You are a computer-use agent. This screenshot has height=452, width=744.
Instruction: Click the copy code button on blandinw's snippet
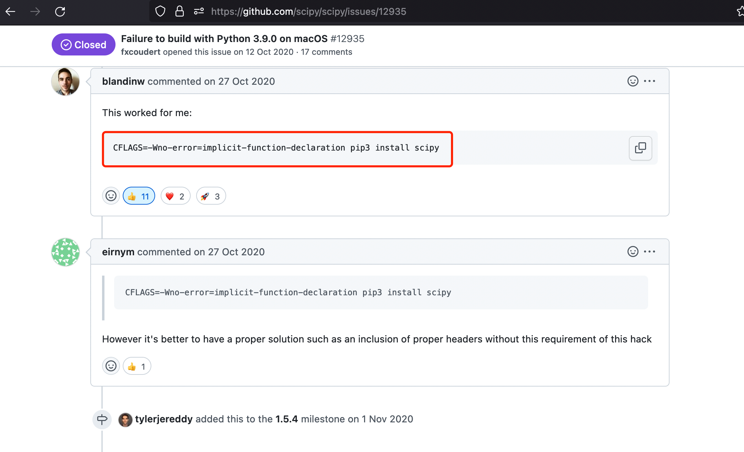(x=640, y=148)
